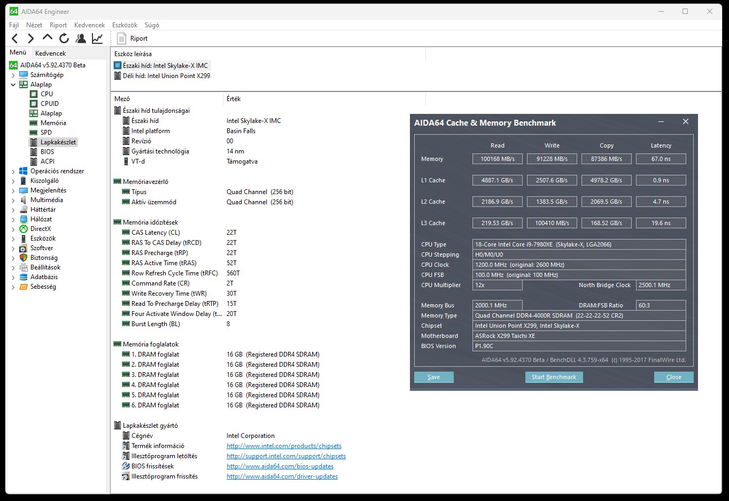The image size is (729, 501).
Task: Click the Biztonság shield tree item
Action: click(x=44, y=258)
